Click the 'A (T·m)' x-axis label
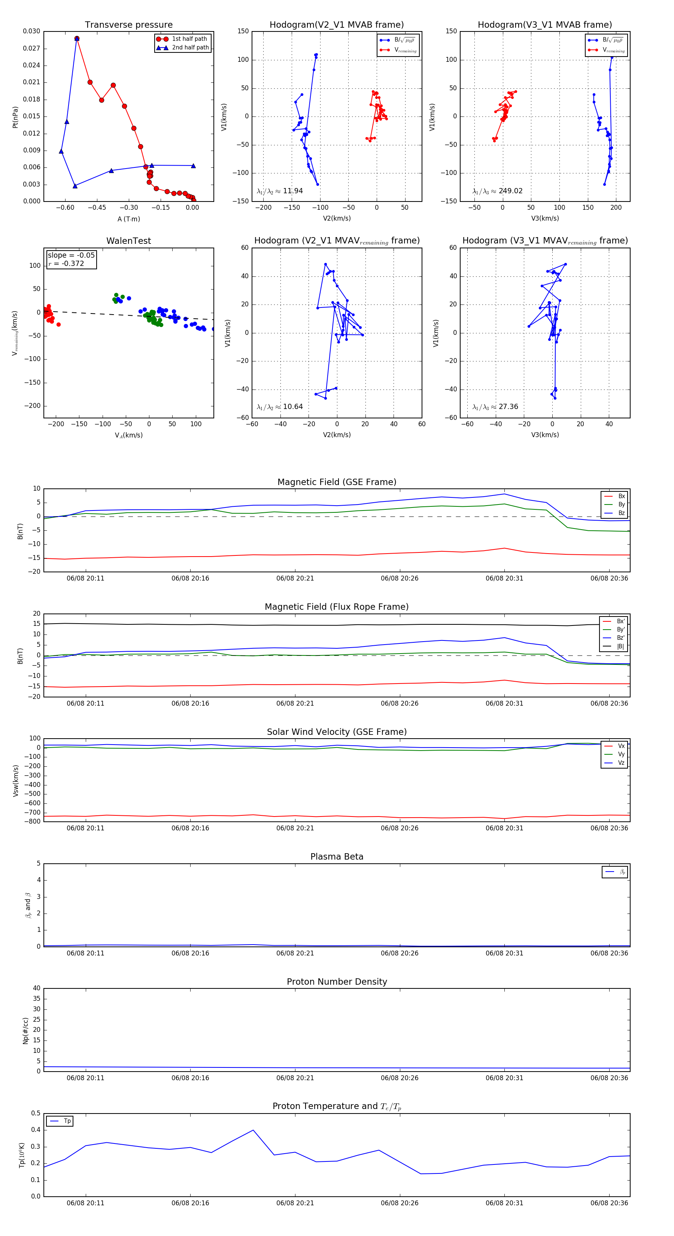The height and width of the screenshot is (1236, 674). [128, 219]
